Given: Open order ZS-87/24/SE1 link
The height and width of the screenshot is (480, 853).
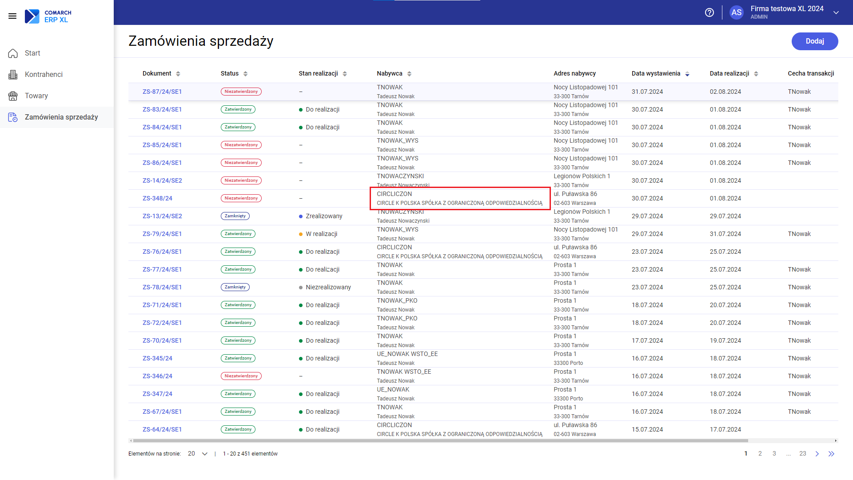Looking at the screenshot, I should tap(162, 92).
